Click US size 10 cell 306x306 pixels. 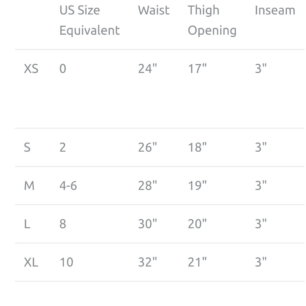pos(66,262)
